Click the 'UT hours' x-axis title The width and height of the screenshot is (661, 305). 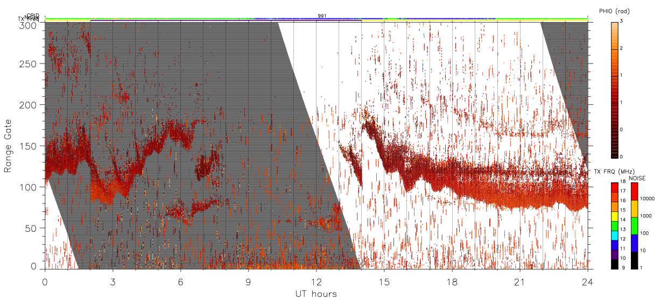[316, 294]
